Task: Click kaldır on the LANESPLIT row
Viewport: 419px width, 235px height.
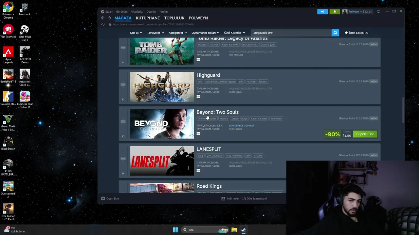Action: pyautogui.click(x=373, y=155)
